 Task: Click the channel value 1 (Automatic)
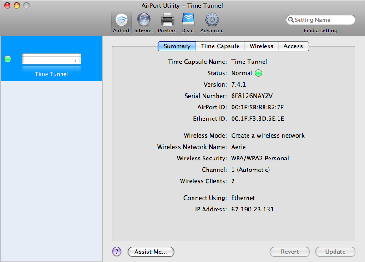250,170
